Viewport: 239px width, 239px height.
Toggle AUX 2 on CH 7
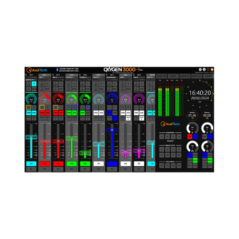coord(115,118)
